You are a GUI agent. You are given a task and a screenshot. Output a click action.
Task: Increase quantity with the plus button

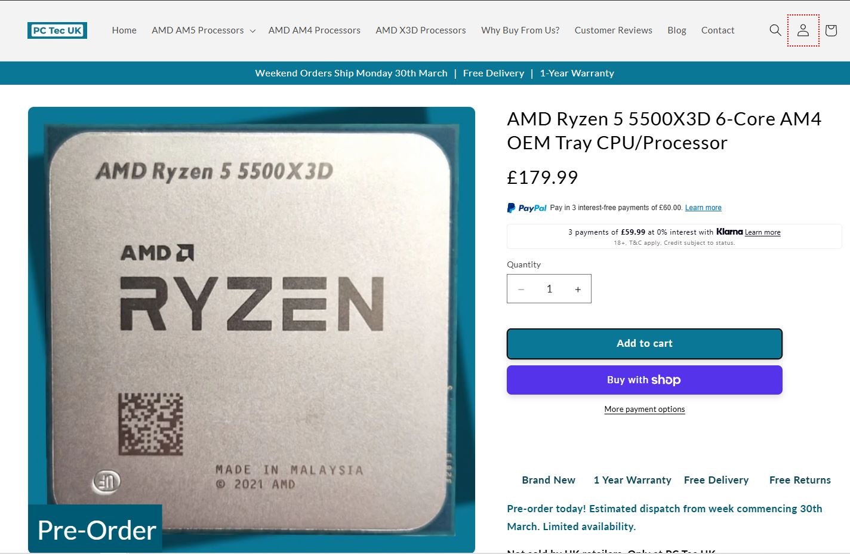(577, 289)
